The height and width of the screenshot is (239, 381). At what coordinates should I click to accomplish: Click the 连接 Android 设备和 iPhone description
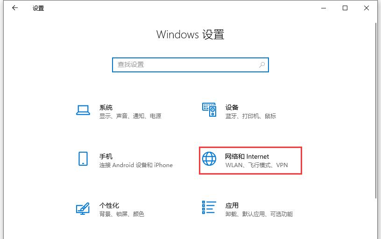[x=136, y=165]
